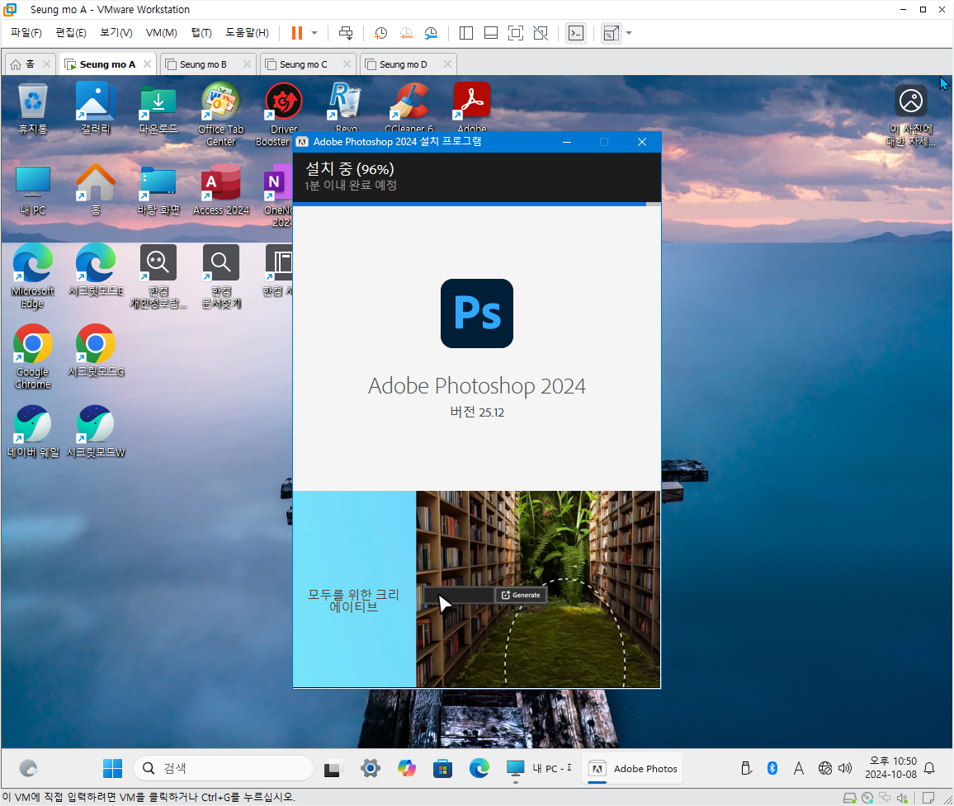Close the Seung mo A tab
The width and height of the screenshot is (954, 806).
147,64
